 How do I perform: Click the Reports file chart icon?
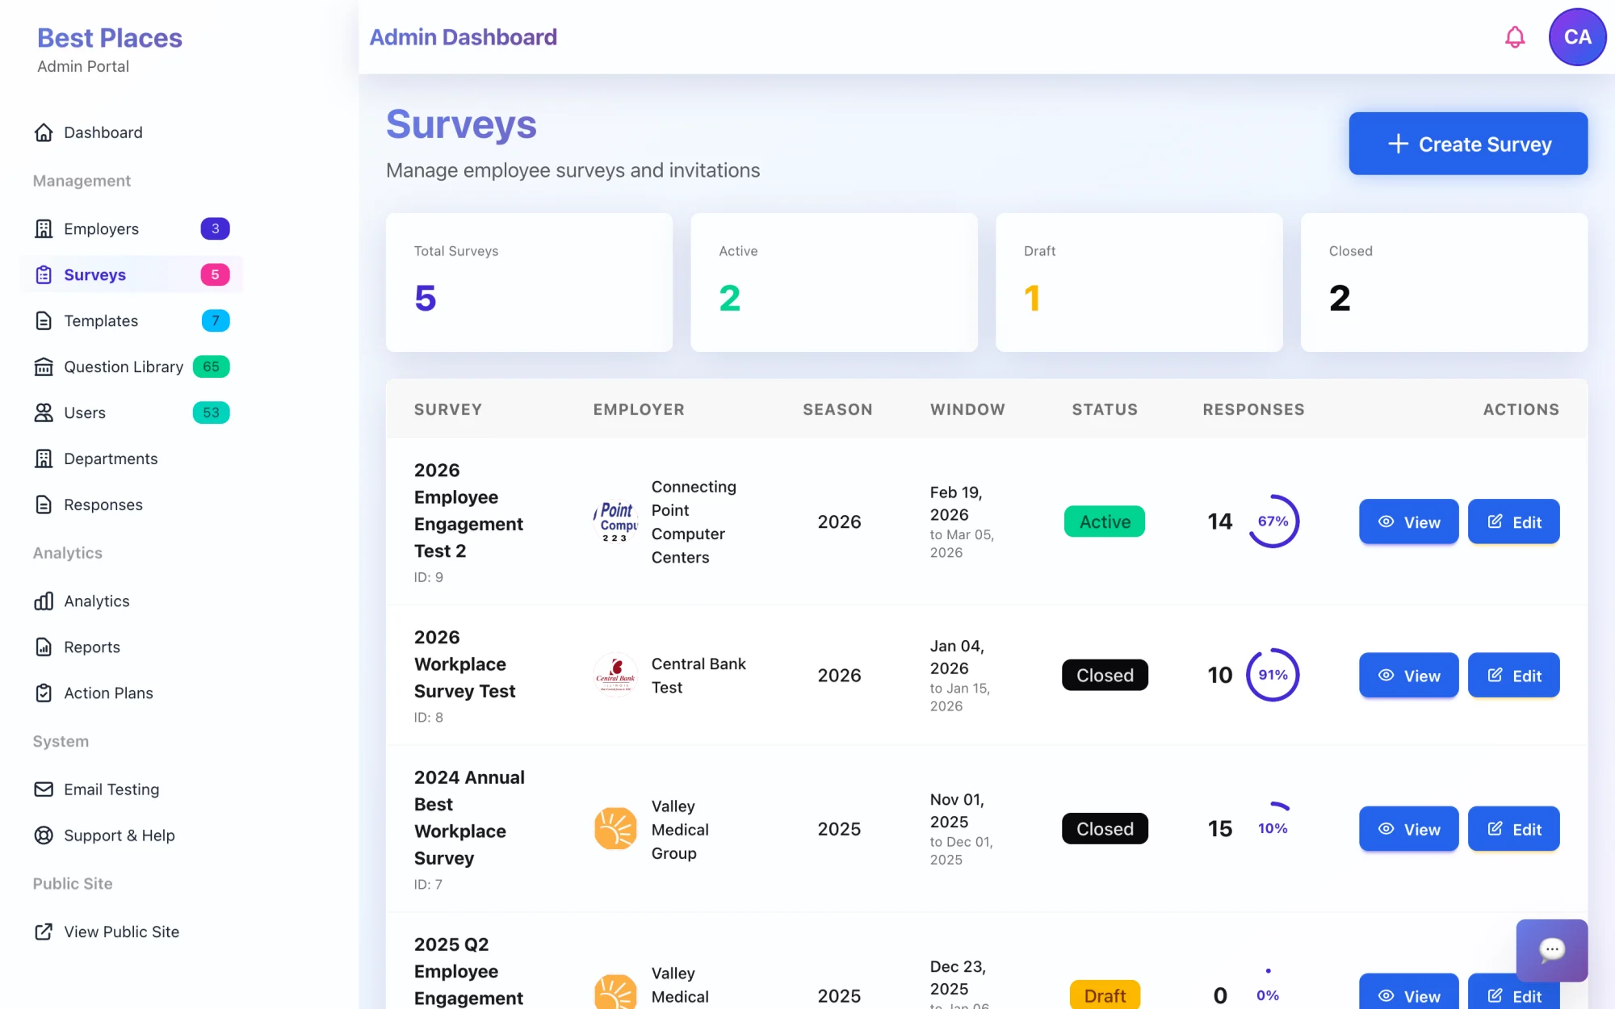pyautogui.click(x=44, y=647)
